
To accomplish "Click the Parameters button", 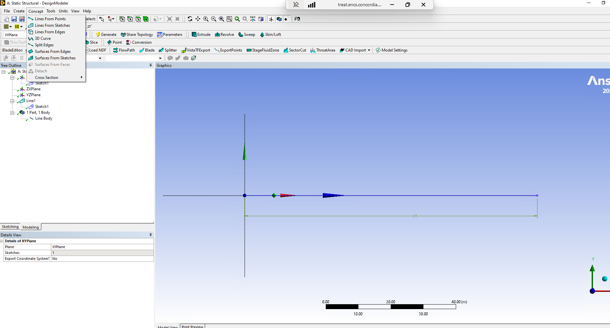I will (x=170, y=35).
